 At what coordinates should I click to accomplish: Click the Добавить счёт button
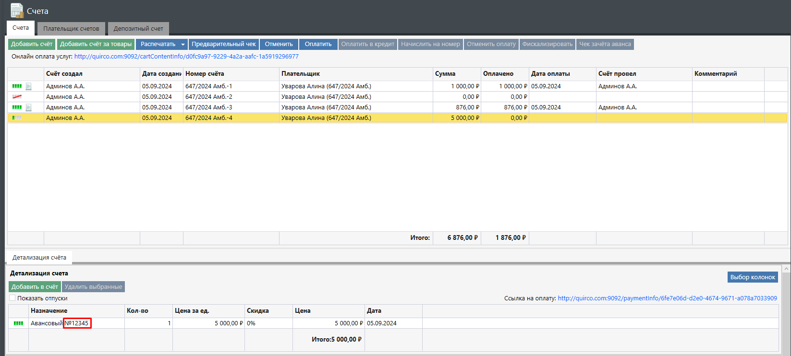32,44
